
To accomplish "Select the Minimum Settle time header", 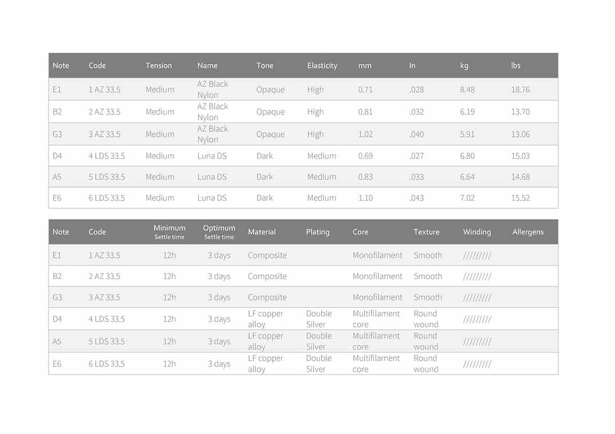I will coord(169,232).
